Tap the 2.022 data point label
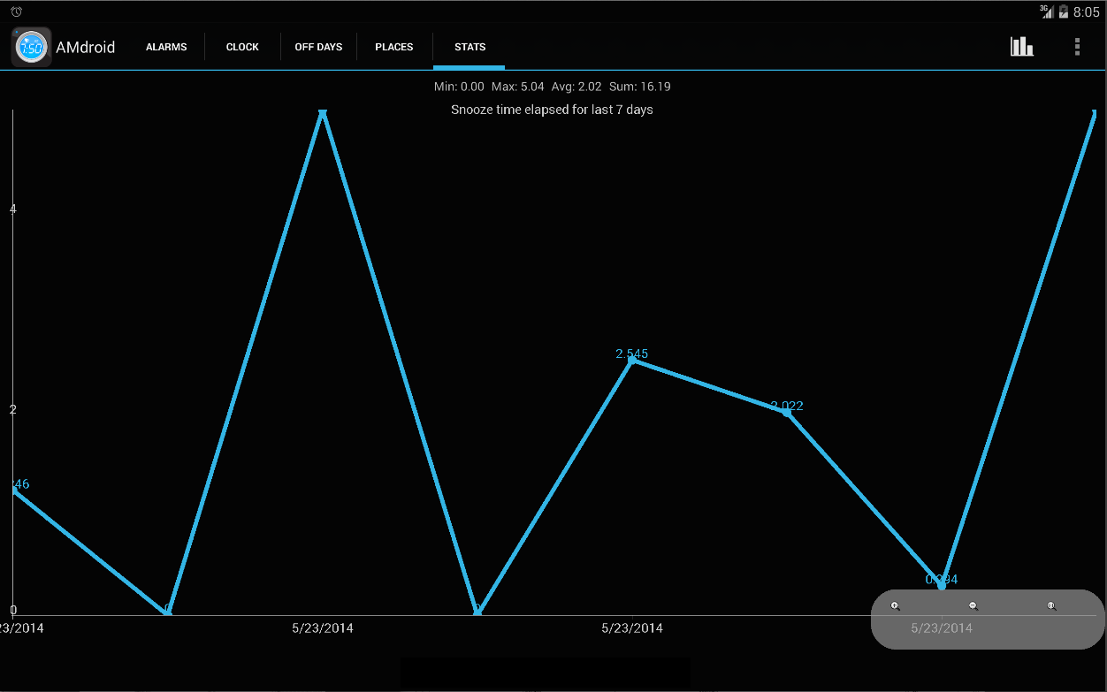The height and width of the screenshot is (692, 1107). 787,406
